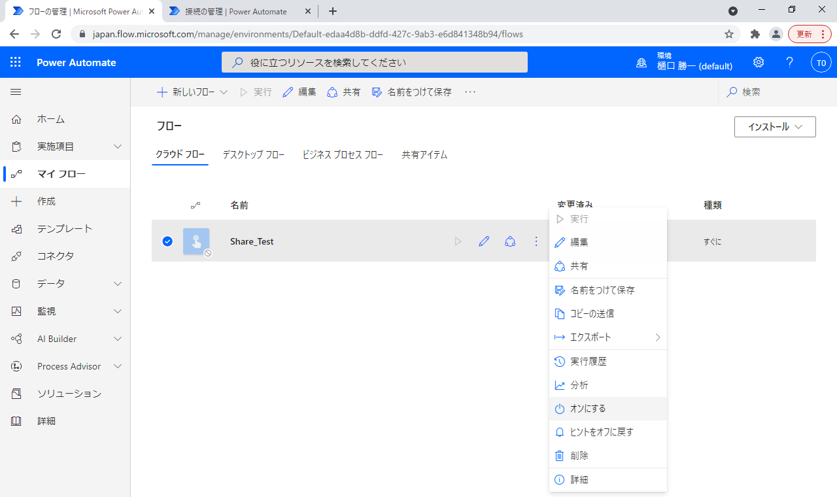Click 共有 in the command bar
Screen dimensions: 837x497
(x=344, y=92)
